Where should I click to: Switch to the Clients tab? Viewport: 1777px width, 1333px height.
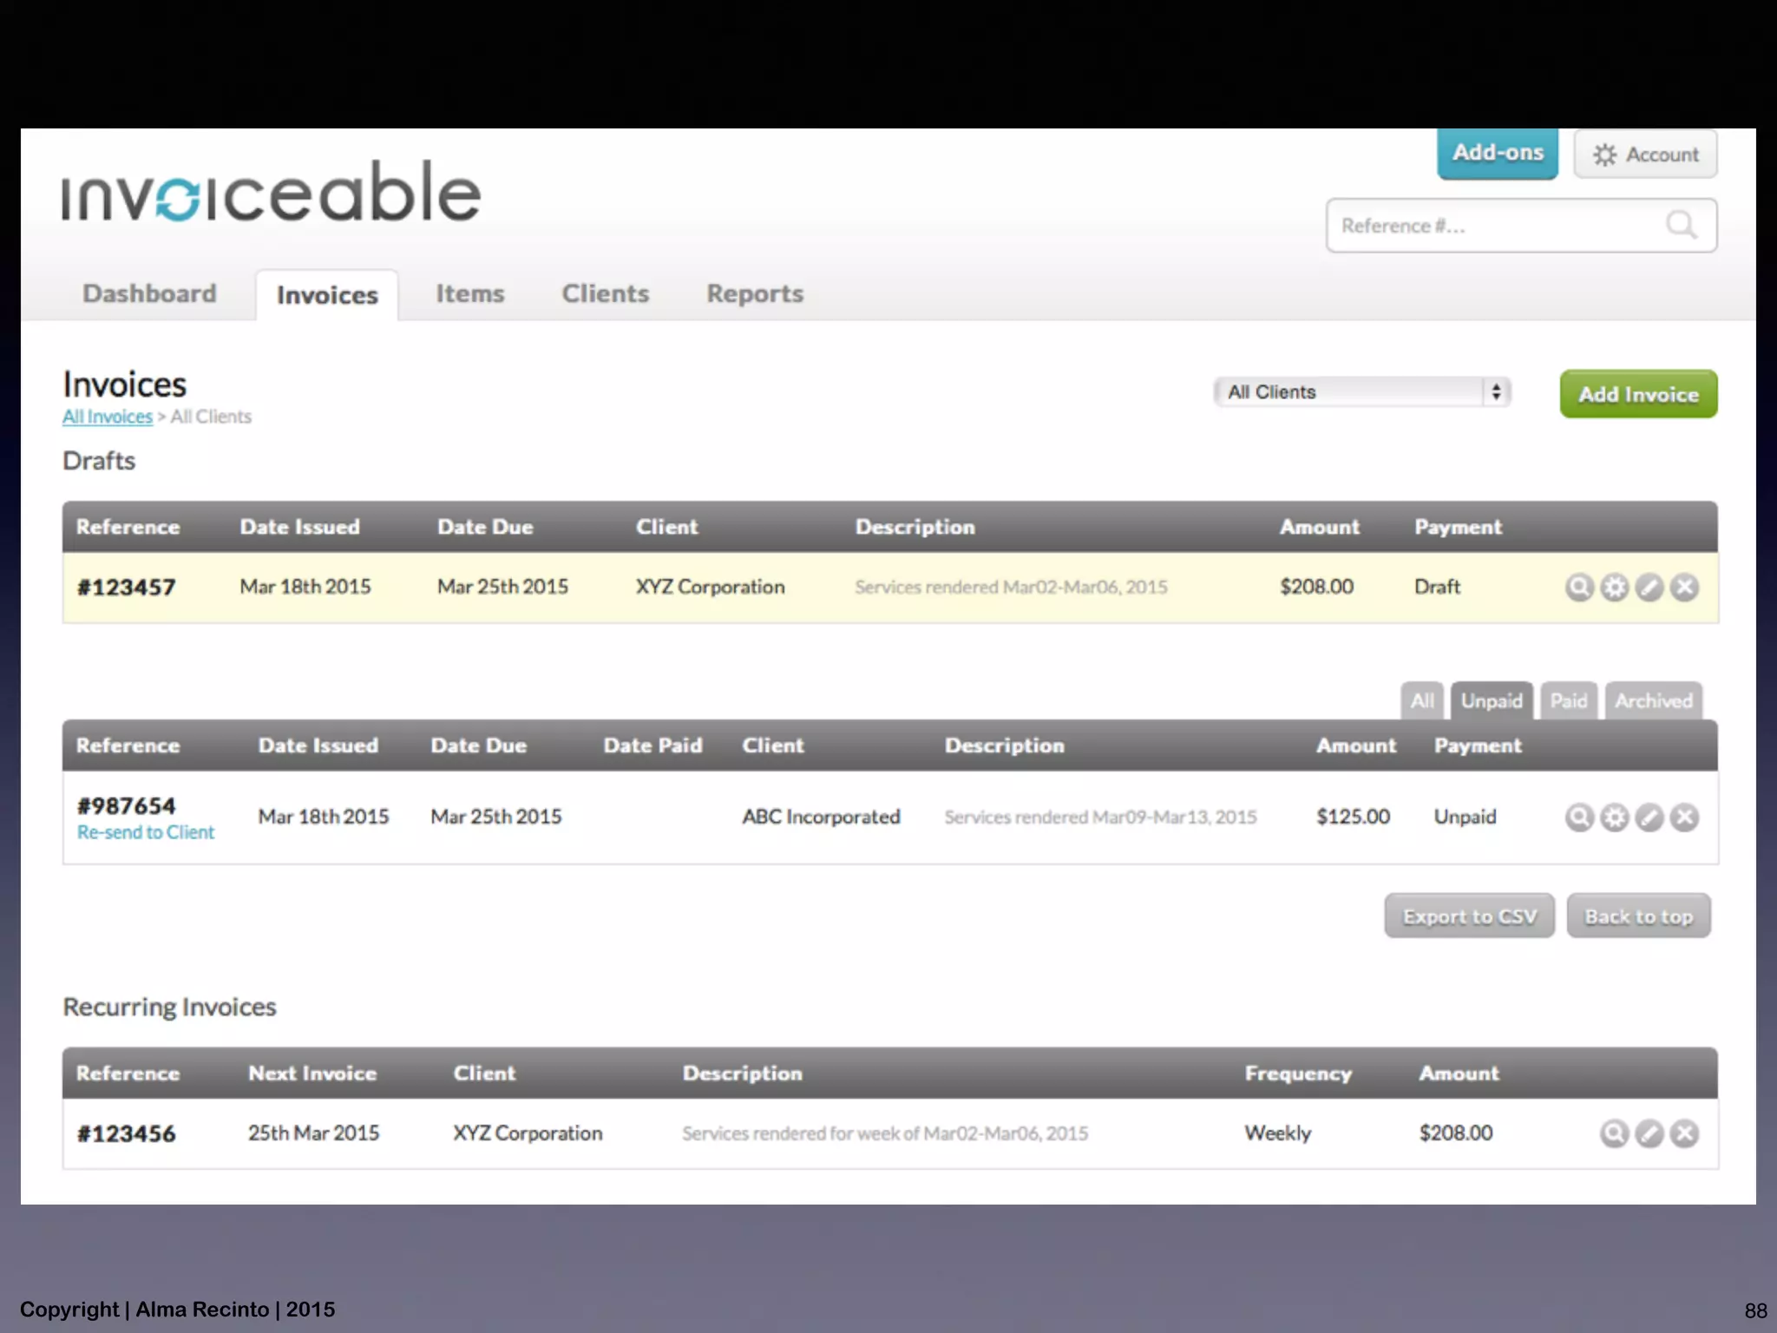click(x=605, y=294)
